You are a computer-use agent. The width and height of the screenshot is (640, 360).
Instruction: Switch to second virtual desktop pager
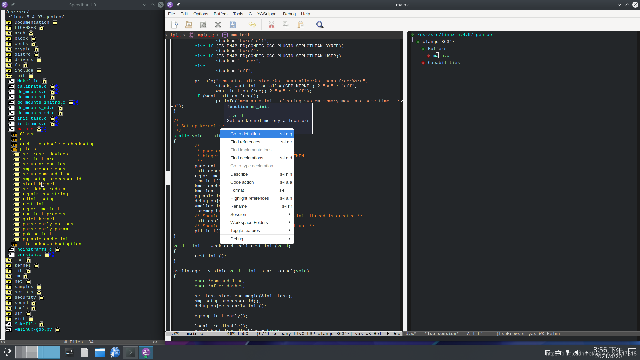click(49, 352)
